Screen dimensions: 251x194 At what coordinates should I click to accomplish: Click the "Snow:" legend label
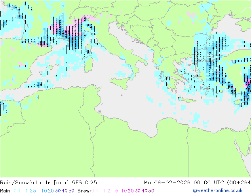tap(84, 191)
